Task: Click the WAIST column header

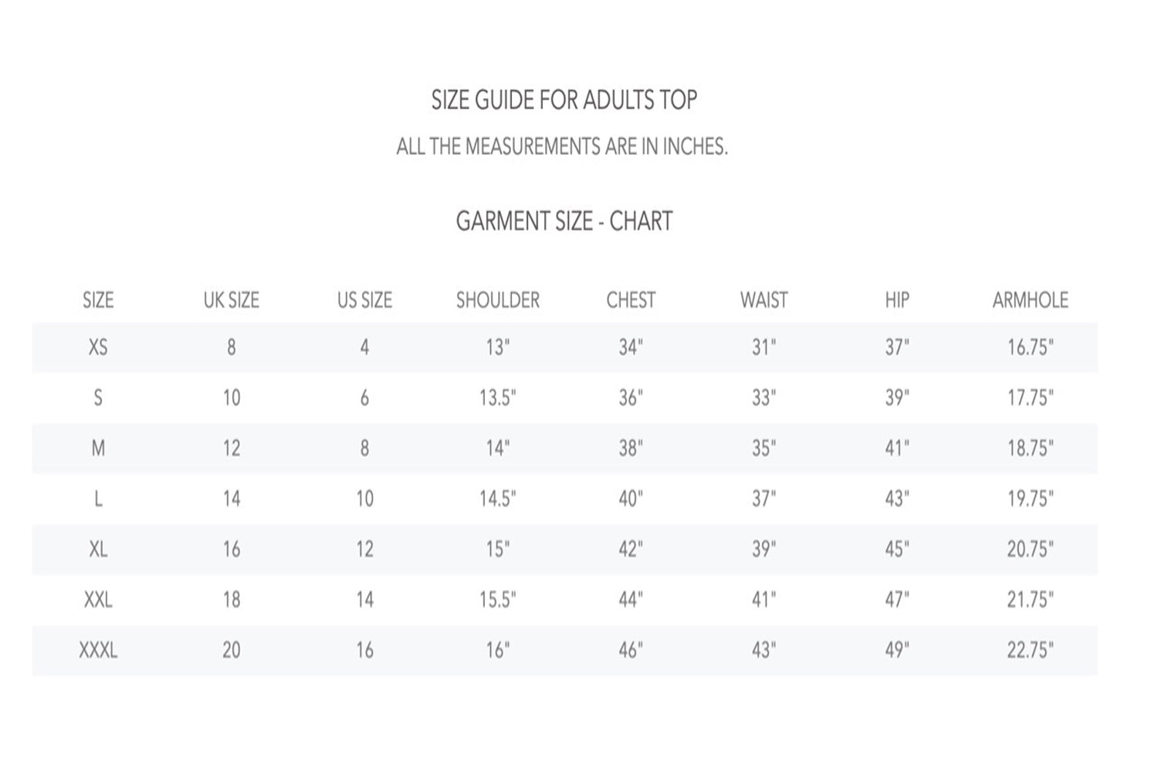Action: coord(764,300)
